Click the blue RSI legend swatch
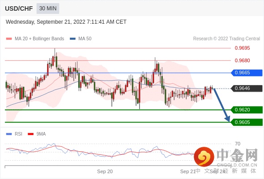 9,134
